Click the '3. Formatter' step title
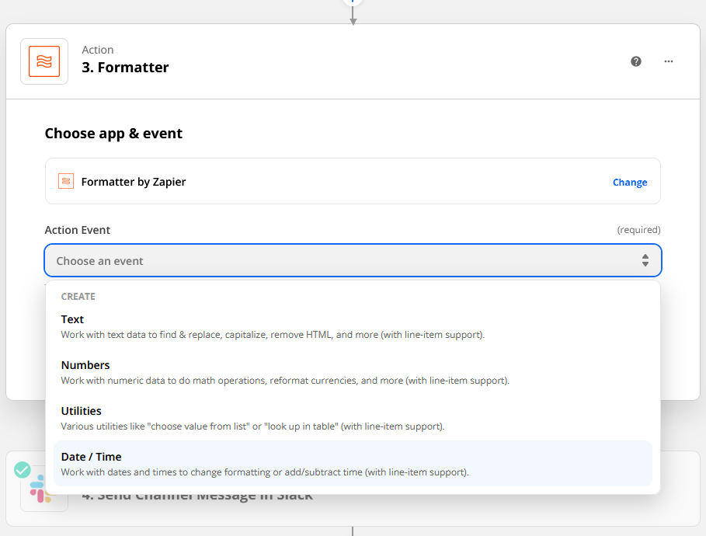Image resolution: width=706 pixels, height=536 pixels. coord(125,68)
